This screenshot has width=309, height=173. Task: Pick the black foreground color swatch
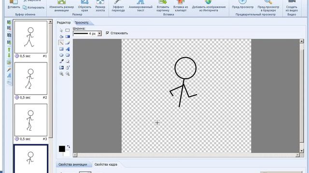coord(62,149)
